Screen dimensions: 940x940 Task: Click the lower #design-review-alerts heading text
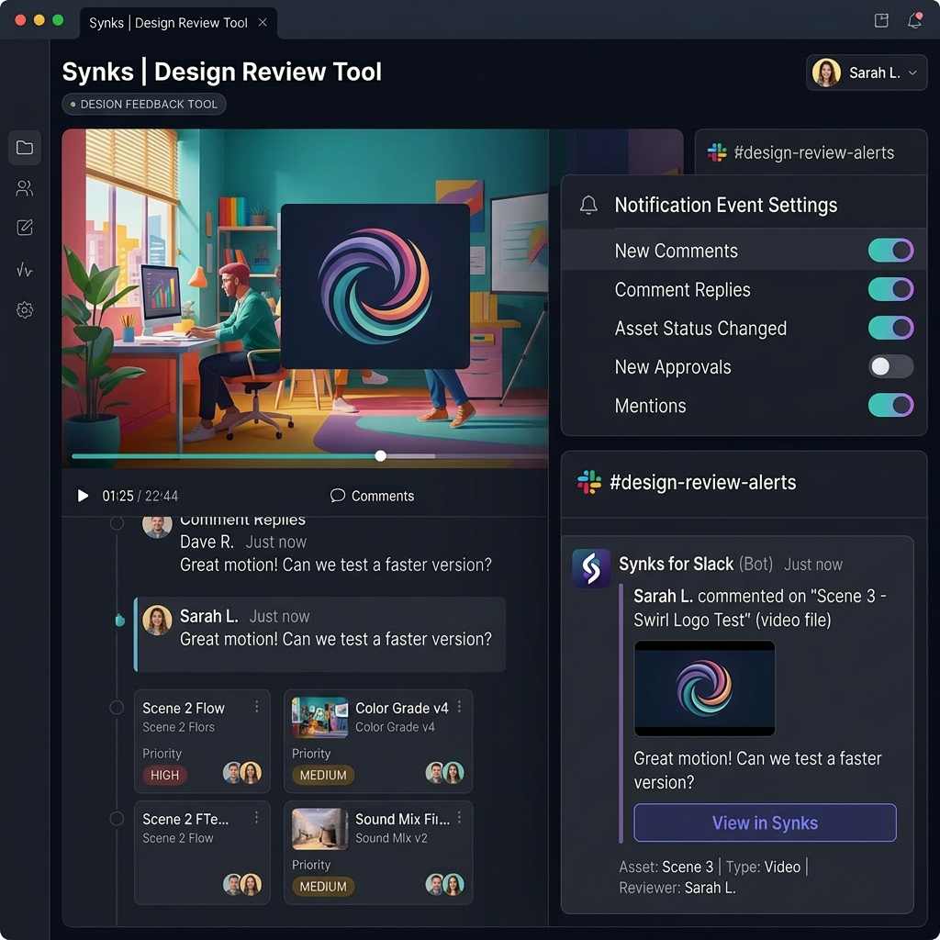click(x=702, y=482)
